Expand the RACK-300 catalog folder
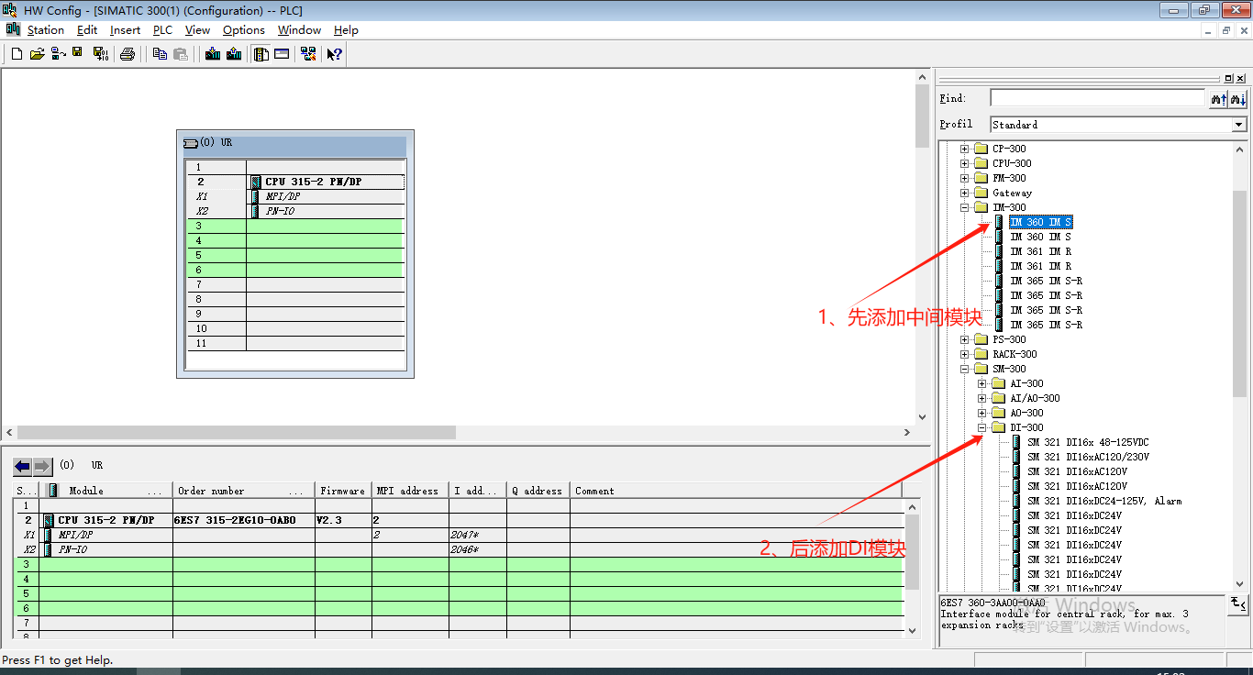Image resolution: width=1253 pixels, height=675 pixels. click(964, 354)
